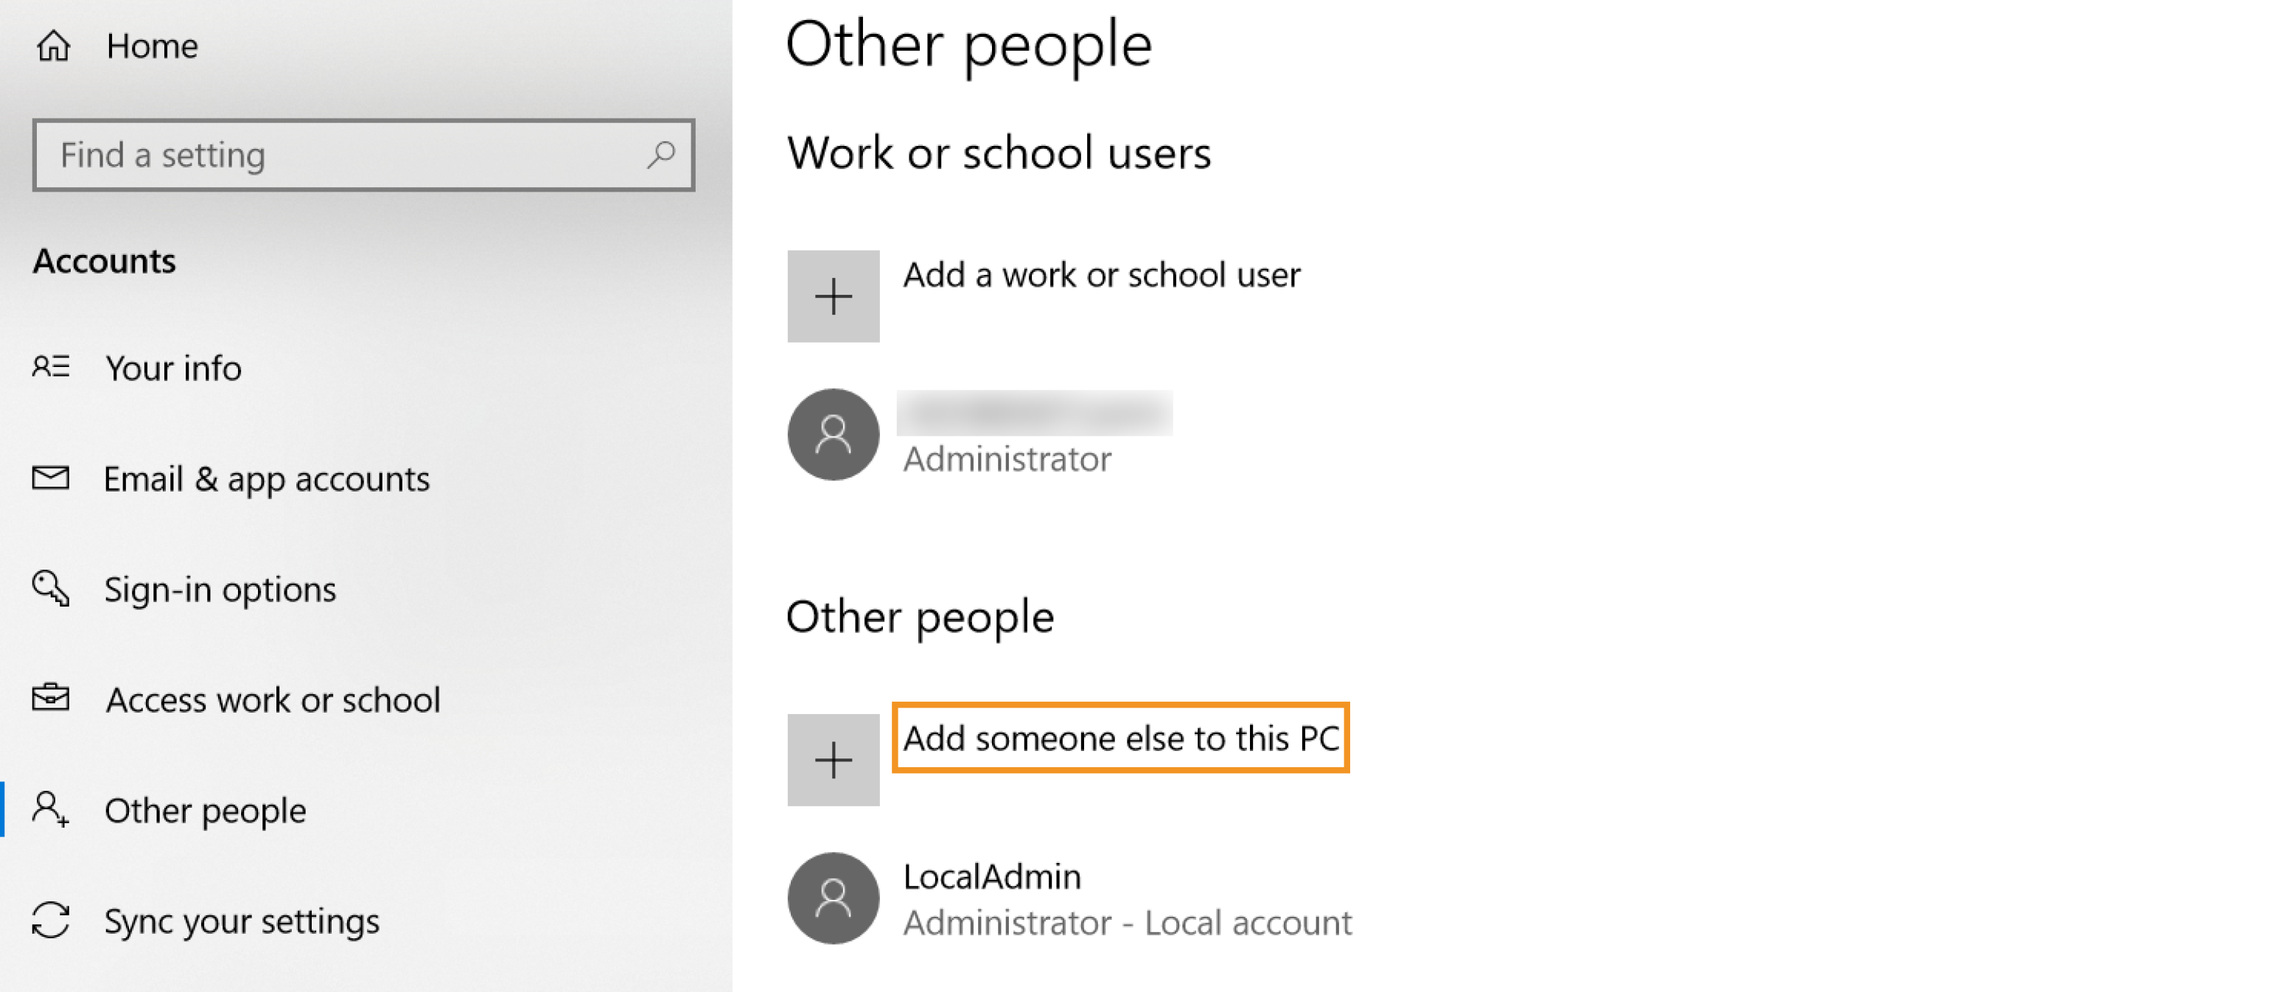Navigate to Access work or school
The image size is (2281, 992).
pyautogui.click(x=273, y=699)
